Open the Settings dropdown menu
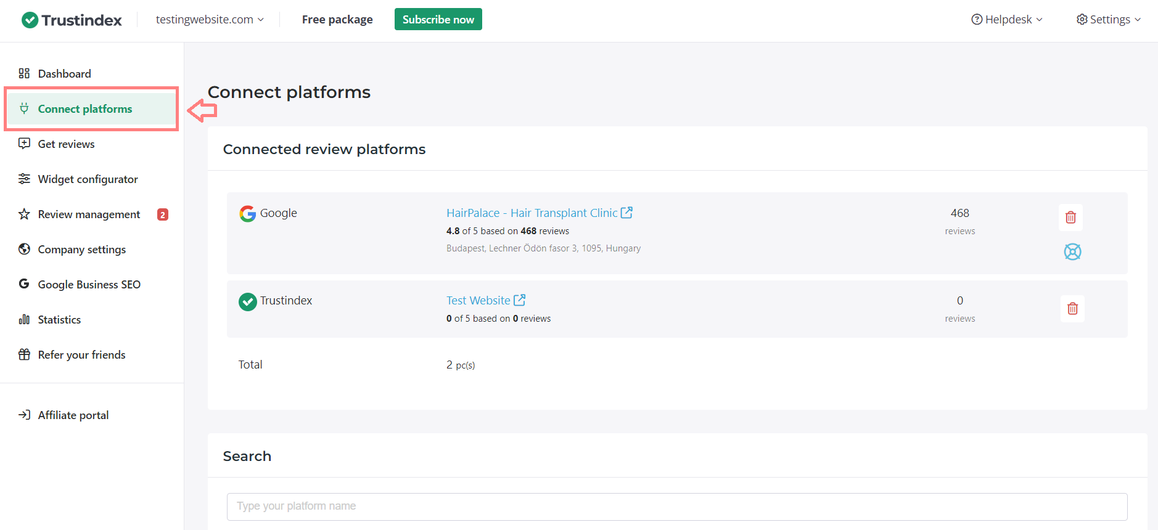This screenshot has width=1158, height=530. tap(1108, 20)
